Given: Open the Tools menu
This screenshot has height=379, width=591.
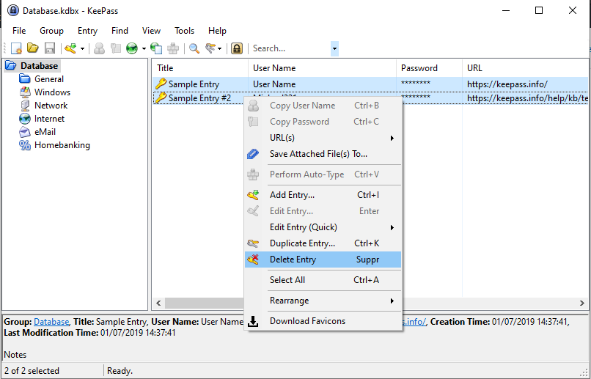Looking at the screenshot, I should click(x=184, y=31).
